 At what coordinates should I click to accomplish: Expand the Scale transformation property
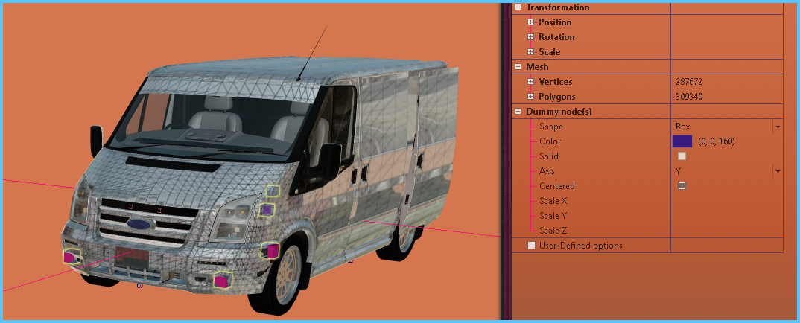point(530,52)
